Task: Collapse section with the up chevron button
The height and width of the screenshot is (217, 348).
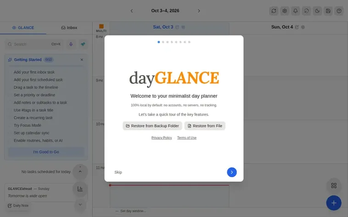Action: coord(80,172)
